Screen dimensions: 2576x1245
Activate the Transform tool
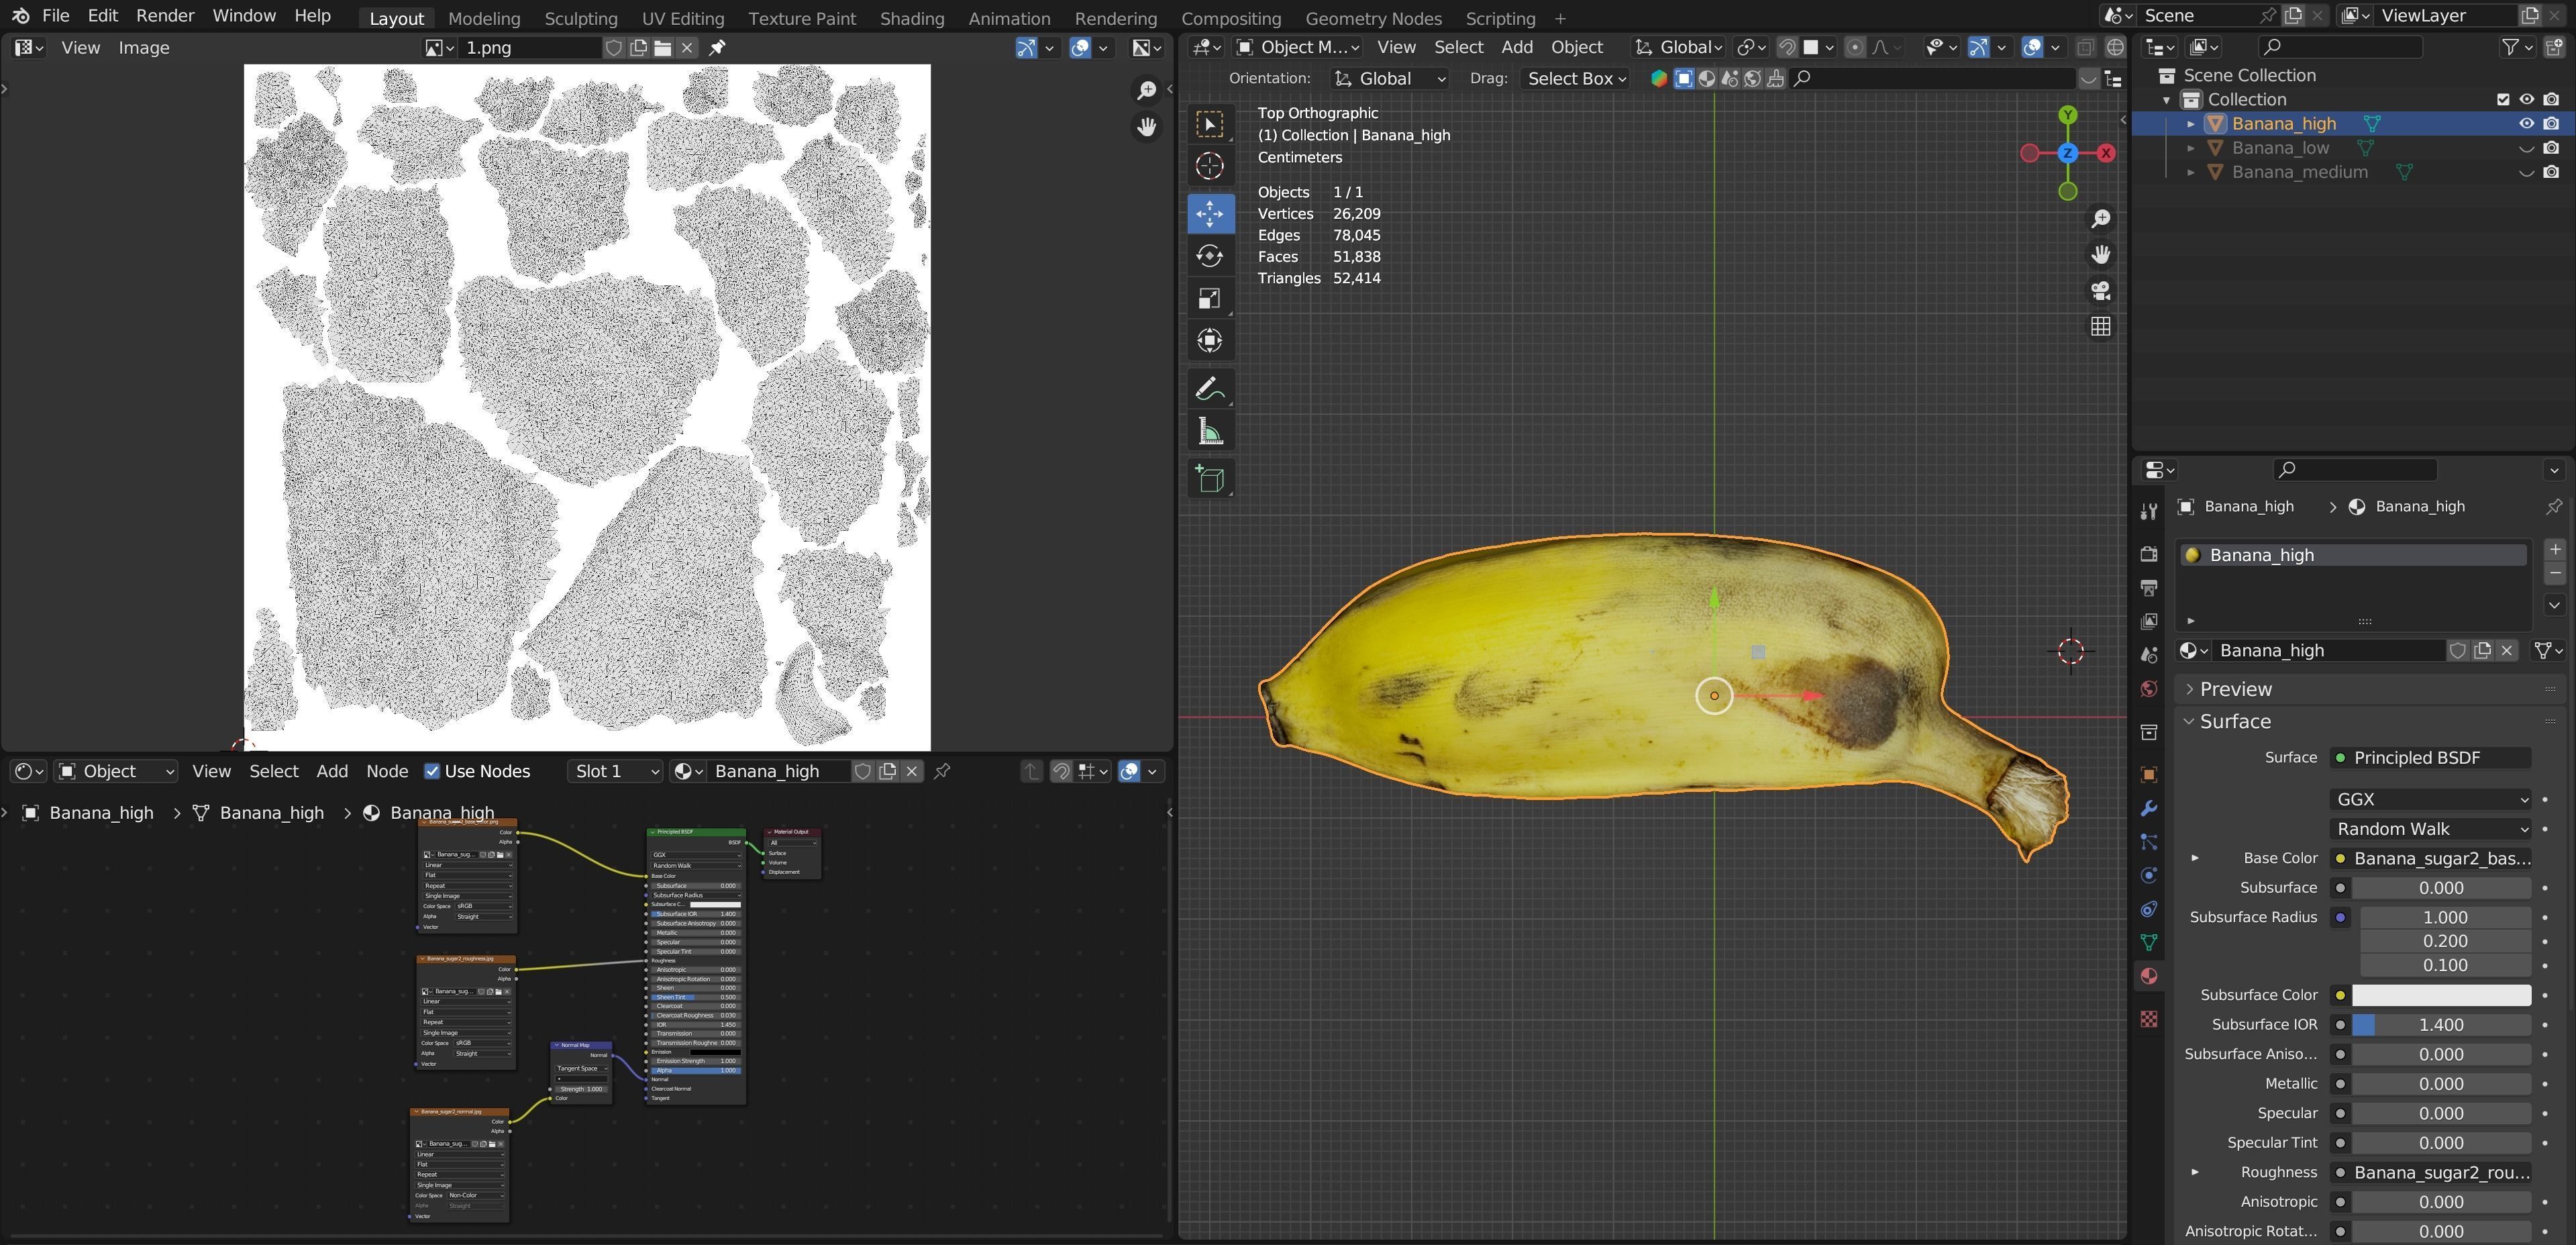pyautogui.click(x=1210, y=341)
